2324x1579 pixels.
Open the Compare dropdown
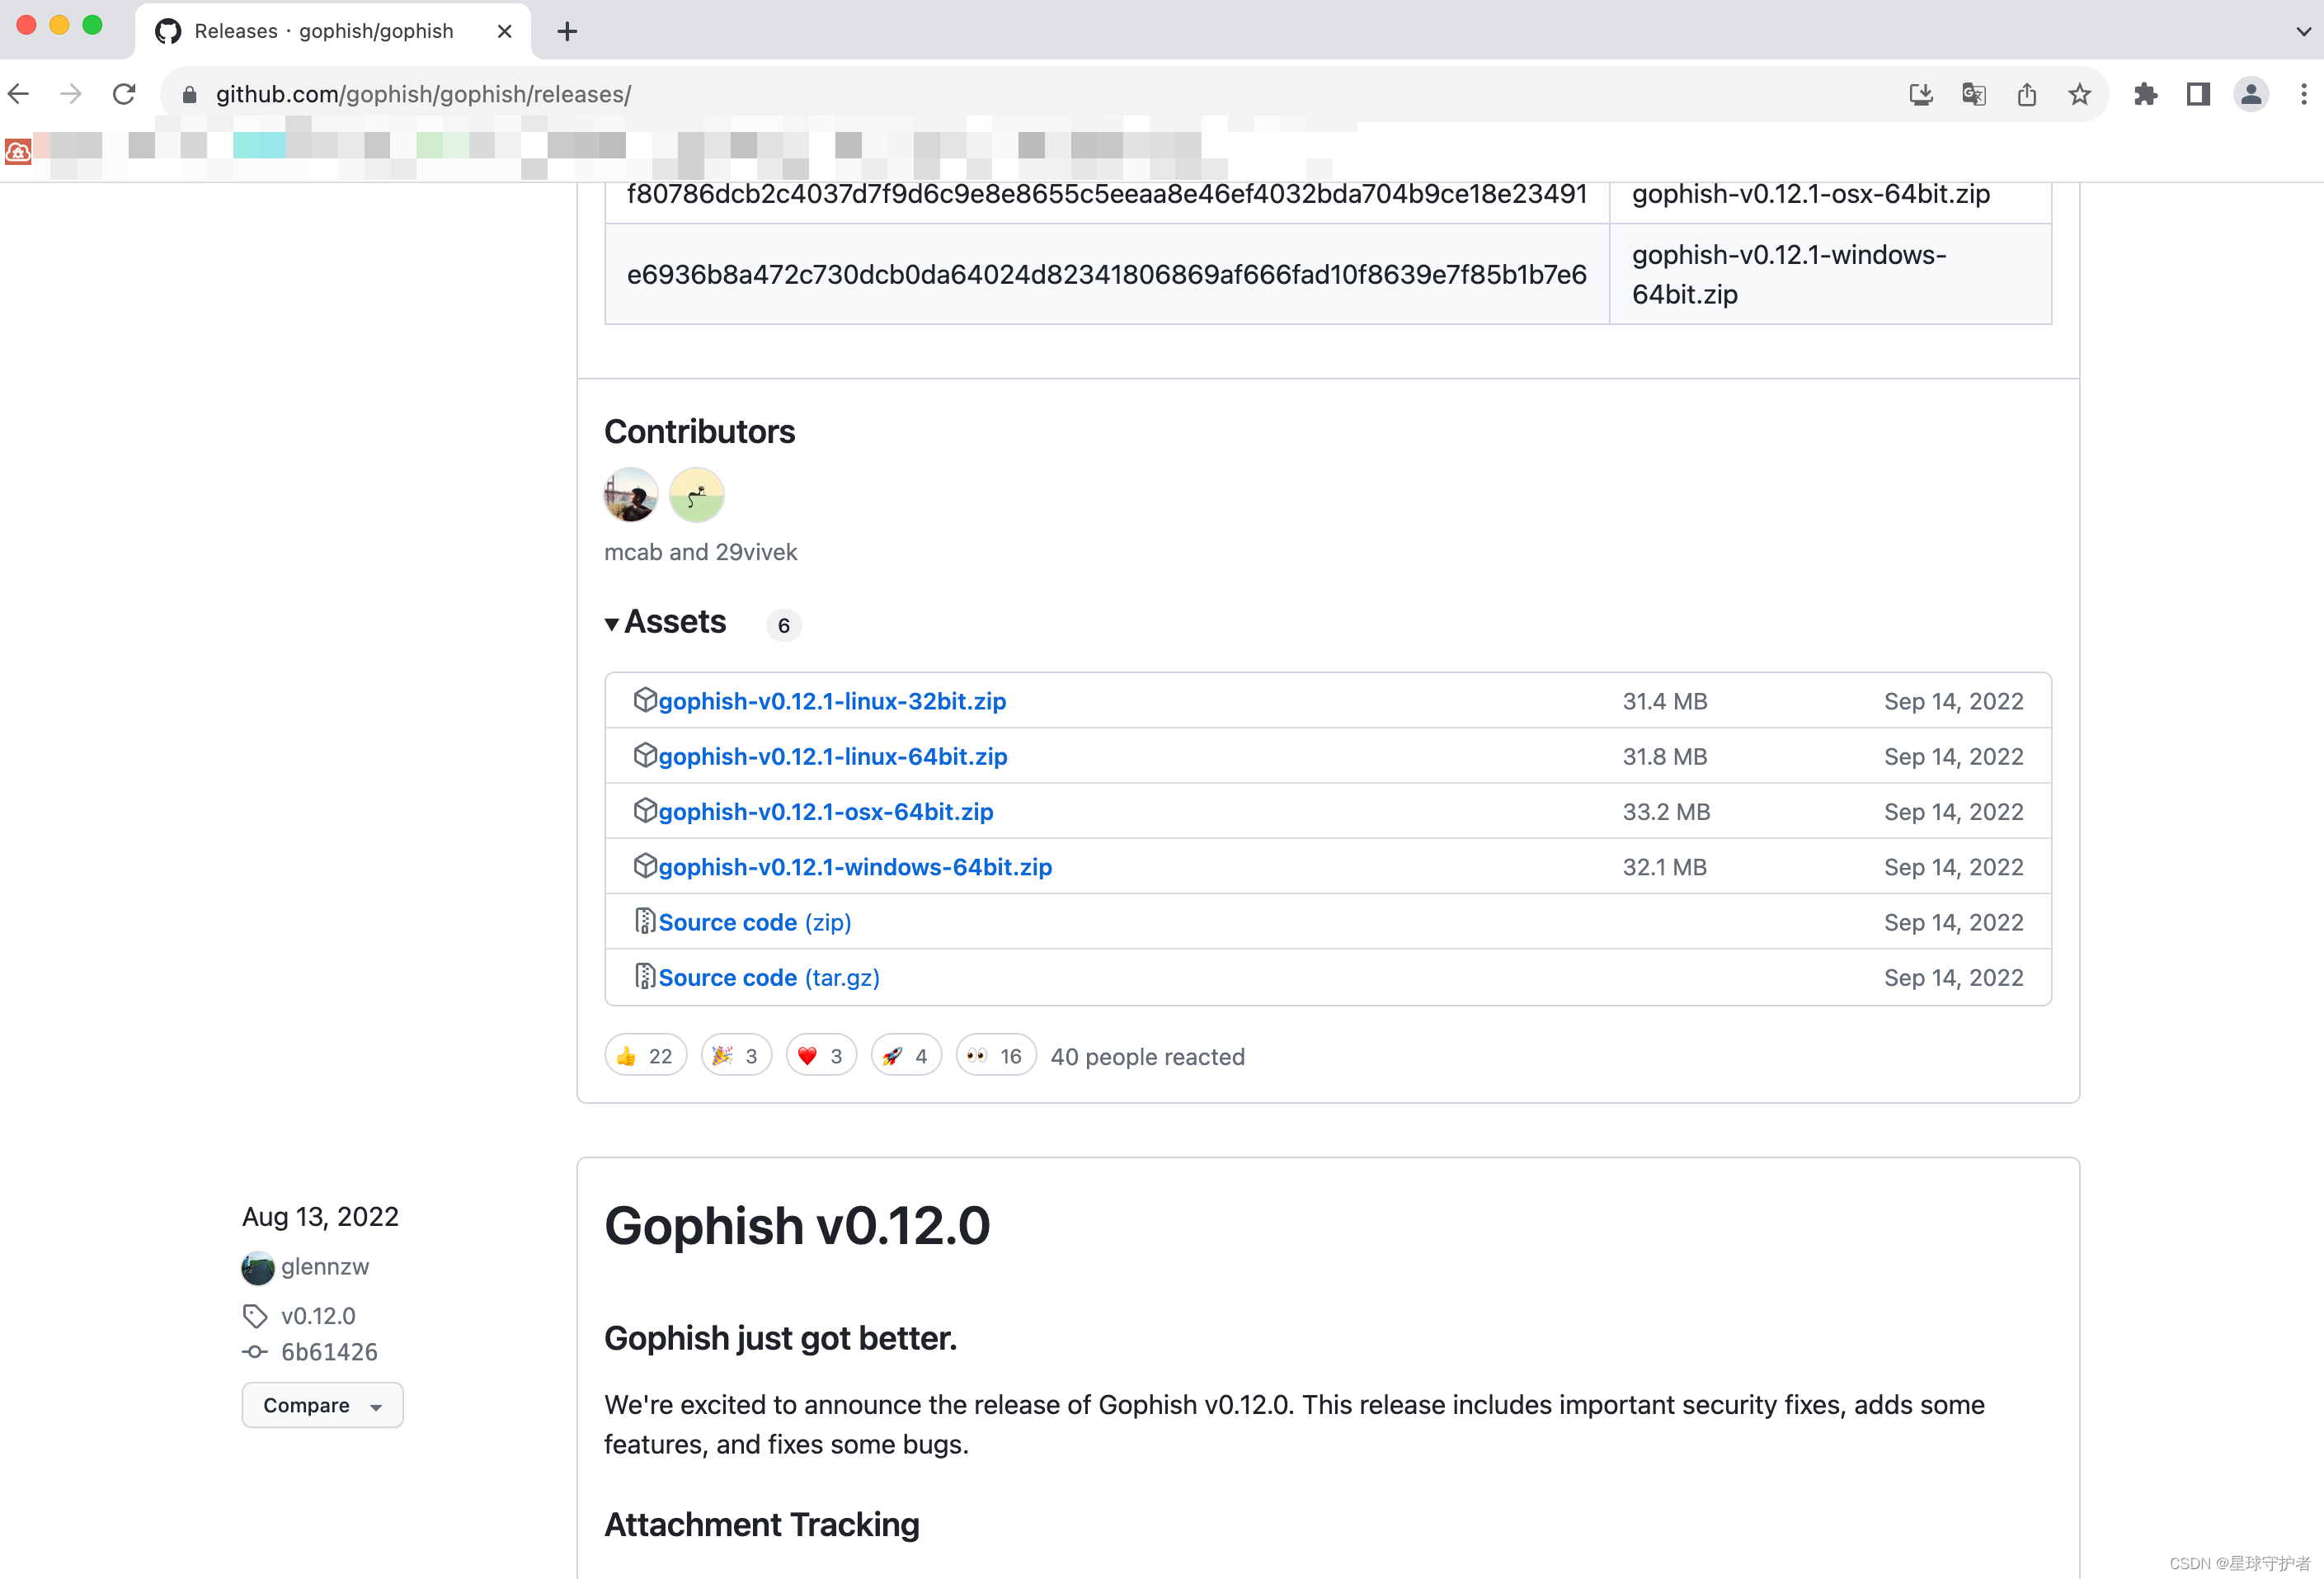point(322,1404)
